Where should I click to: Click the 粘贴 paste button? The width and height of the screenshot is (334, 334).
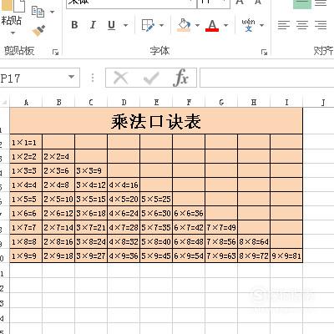(12, 21)
